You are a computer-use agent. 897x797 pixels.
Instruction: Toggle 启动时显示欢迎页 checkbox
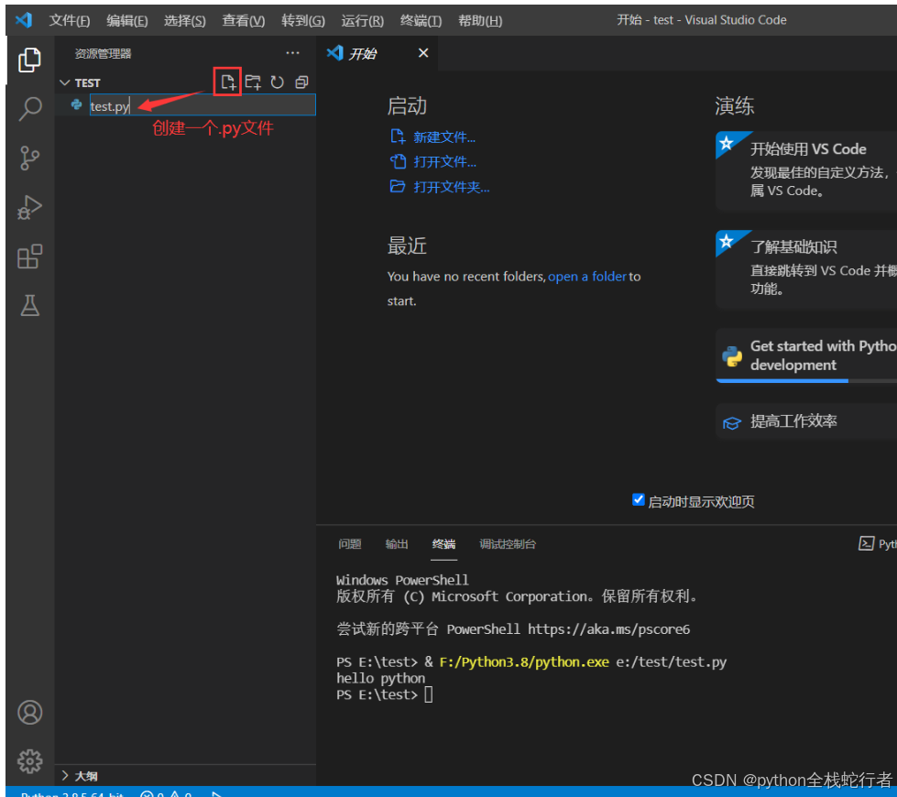(x=639, y=500)
